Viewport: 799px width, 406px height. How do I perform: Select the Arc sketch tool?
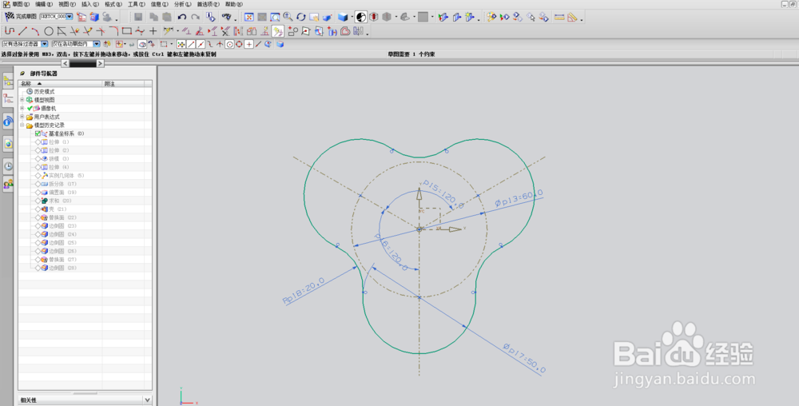[x=35, y=31]
